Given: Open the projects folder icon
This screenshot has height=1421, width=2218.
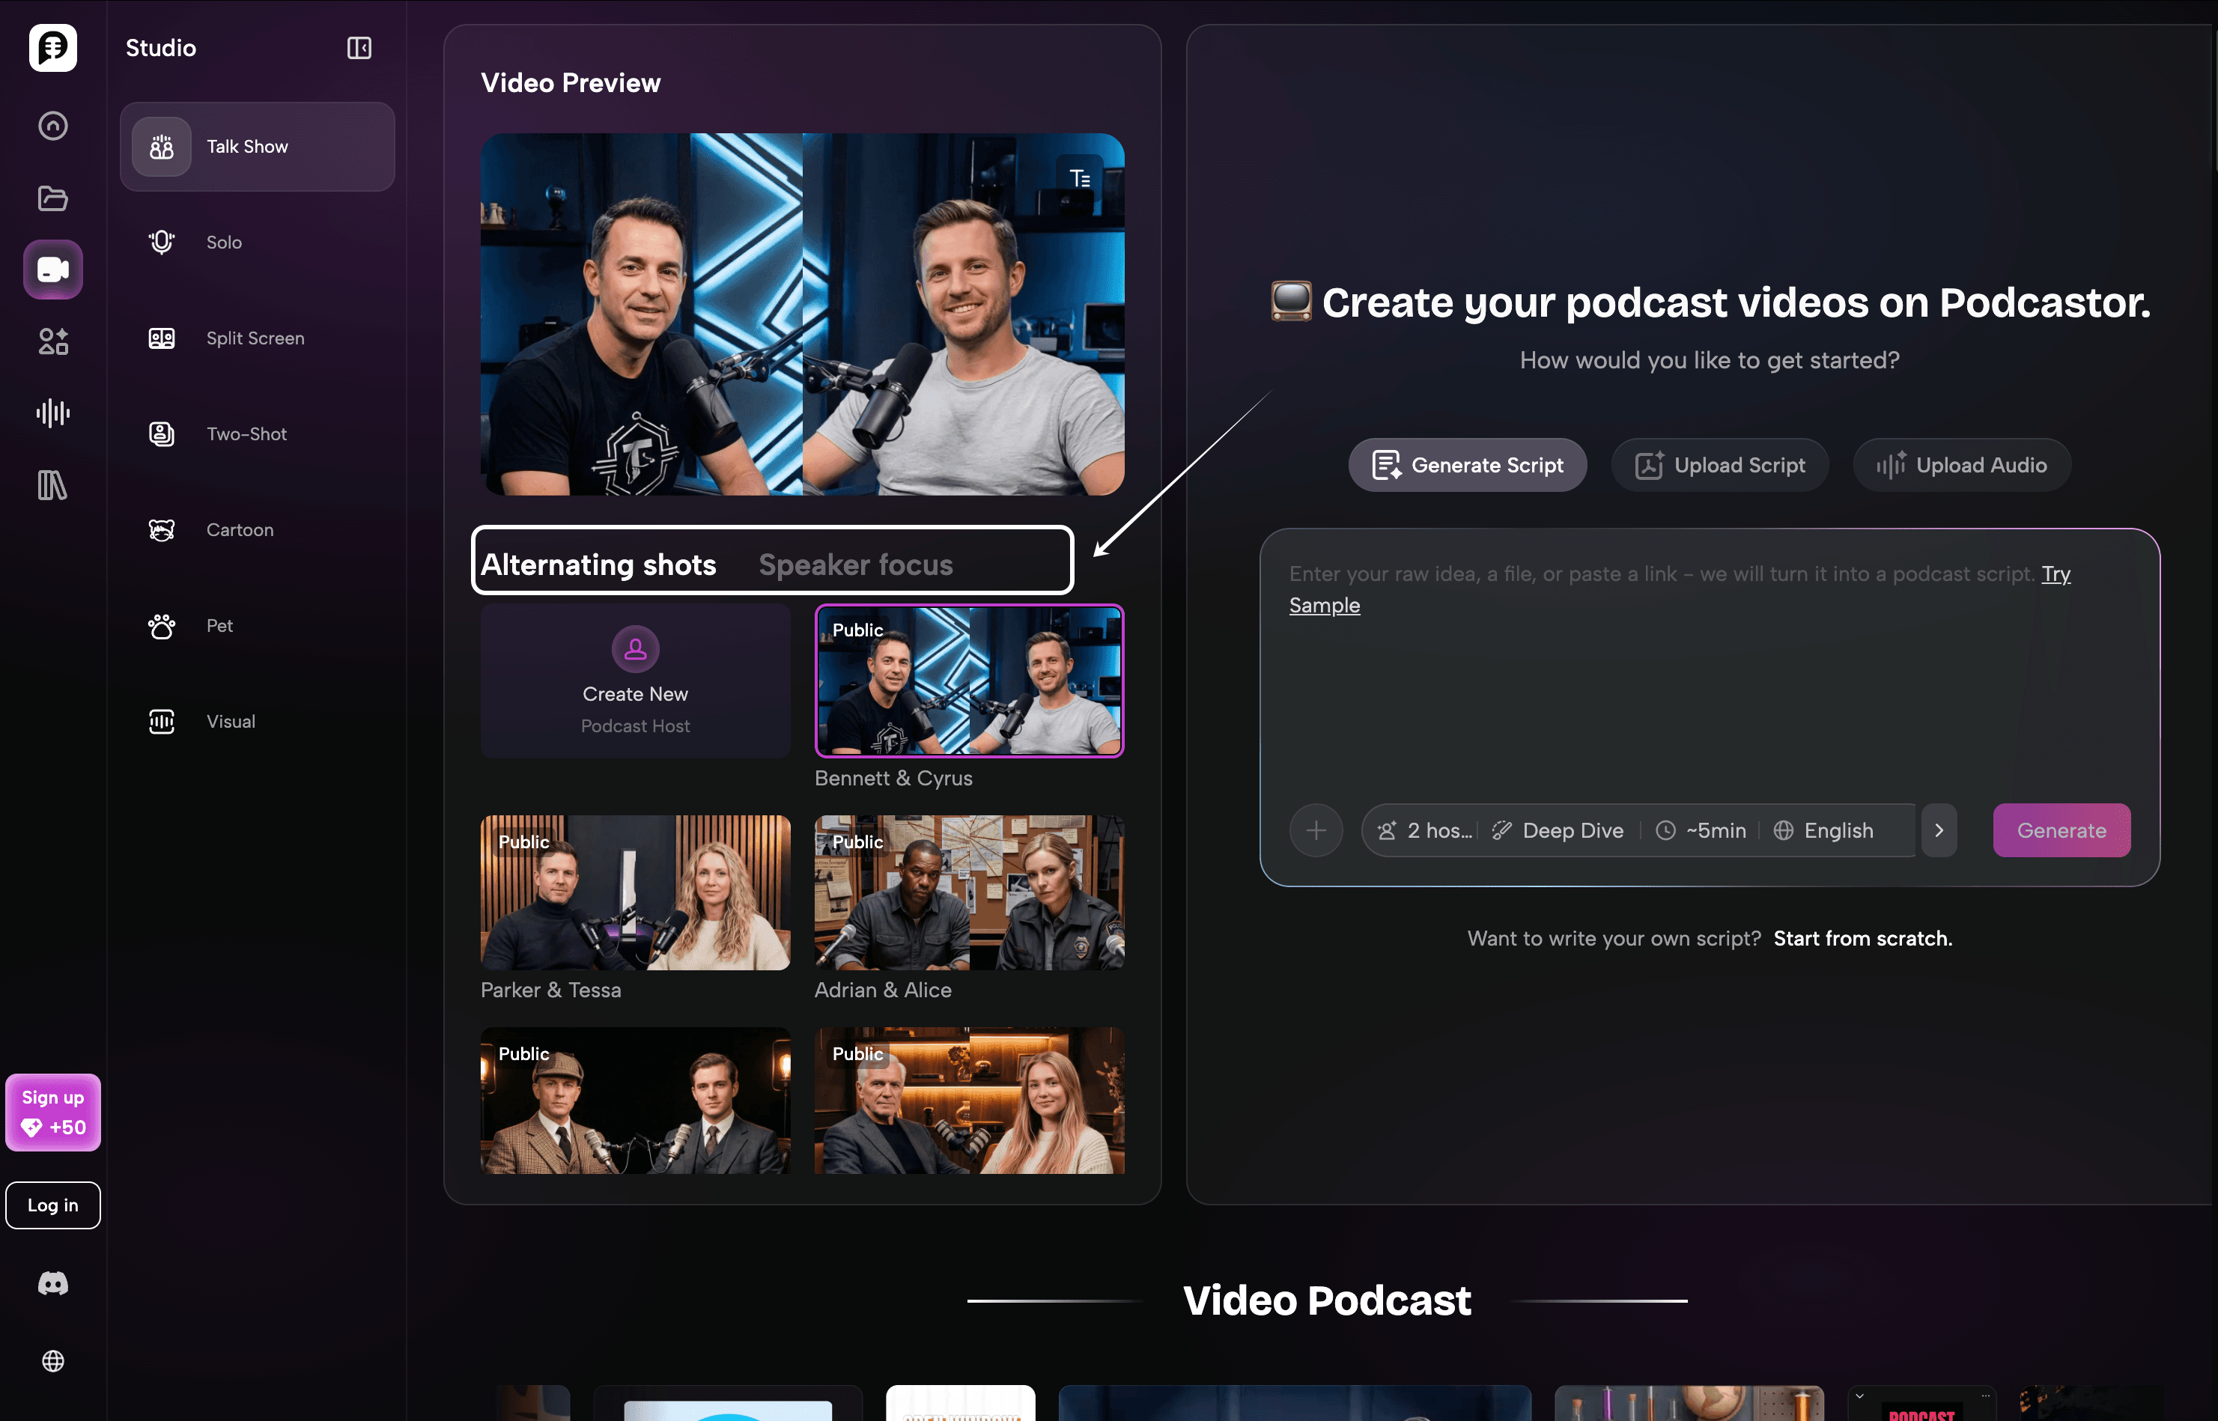Looking at the screenshot, I should [52, 198].
